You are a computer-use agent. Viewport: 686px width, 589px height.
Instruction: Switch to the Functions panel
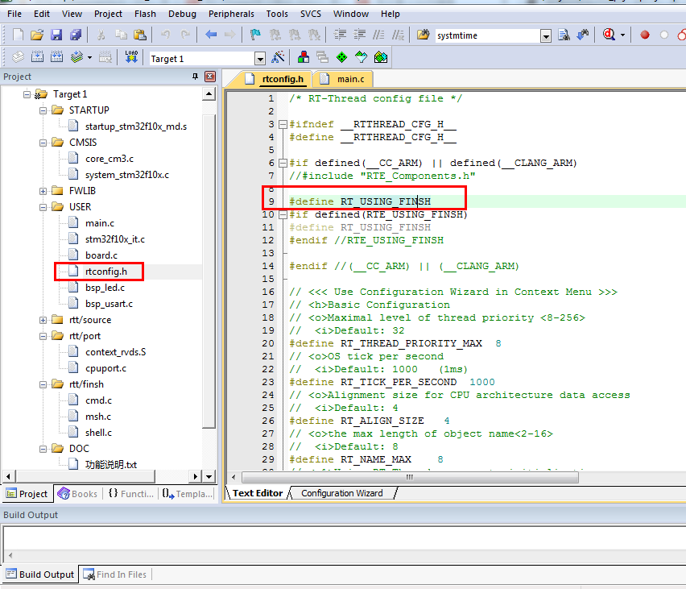tap(130, 494)
